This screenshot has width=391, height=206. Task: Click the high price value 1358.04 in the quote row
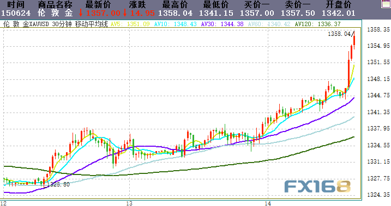coord(175,13)
